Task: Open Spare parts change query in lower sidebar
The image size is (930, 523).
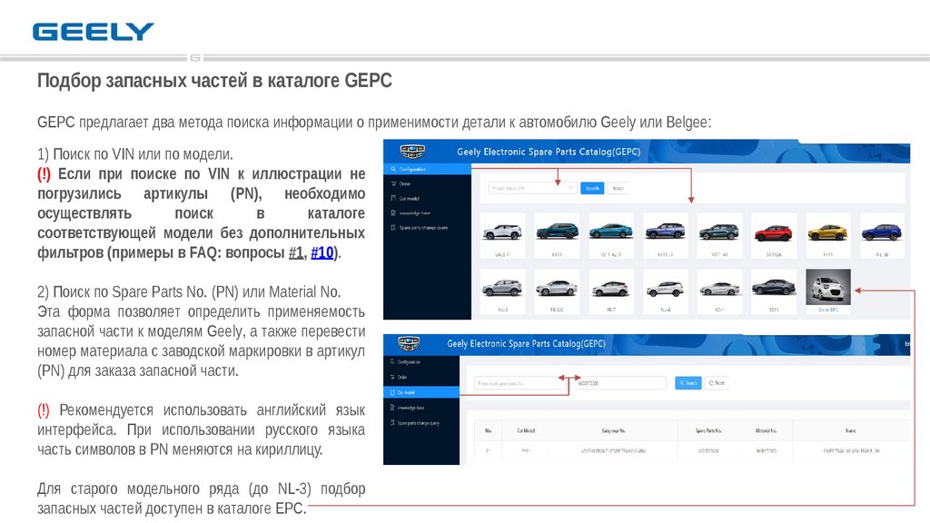Action: pos(418,423)
